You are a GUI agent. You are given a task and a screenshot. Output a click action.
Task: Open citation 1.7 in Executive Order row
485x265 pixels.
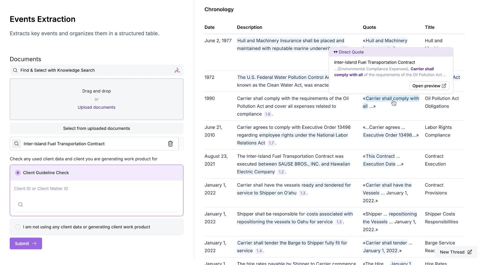click(x=271, y=143)
